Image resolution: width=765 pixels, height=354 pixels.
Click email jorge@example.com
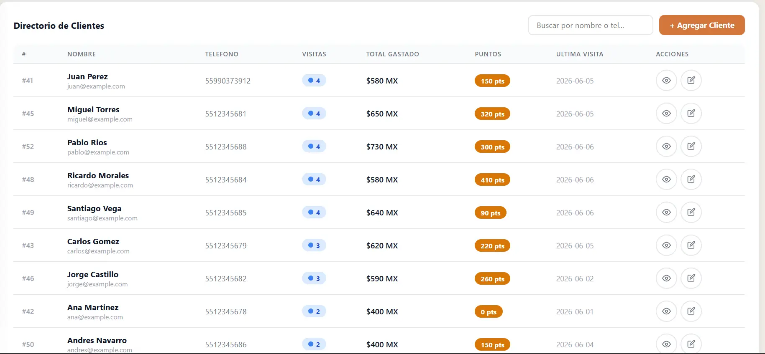pos(97,284)
